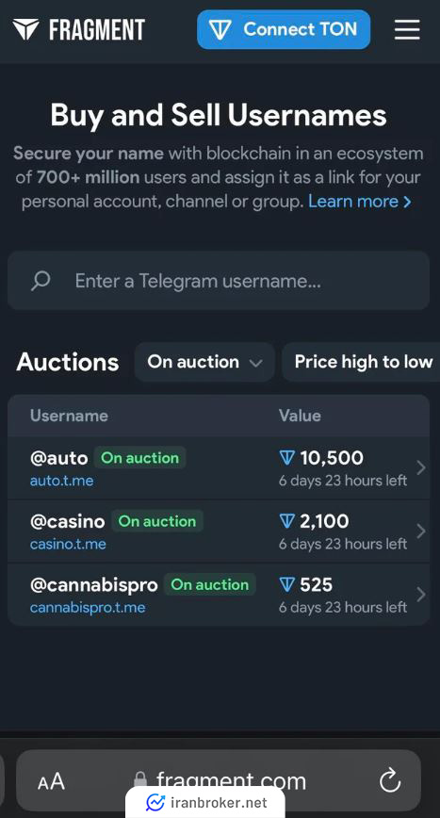Open the cannabispro.t.me link
440x818 pixels.
pos(88,607)
